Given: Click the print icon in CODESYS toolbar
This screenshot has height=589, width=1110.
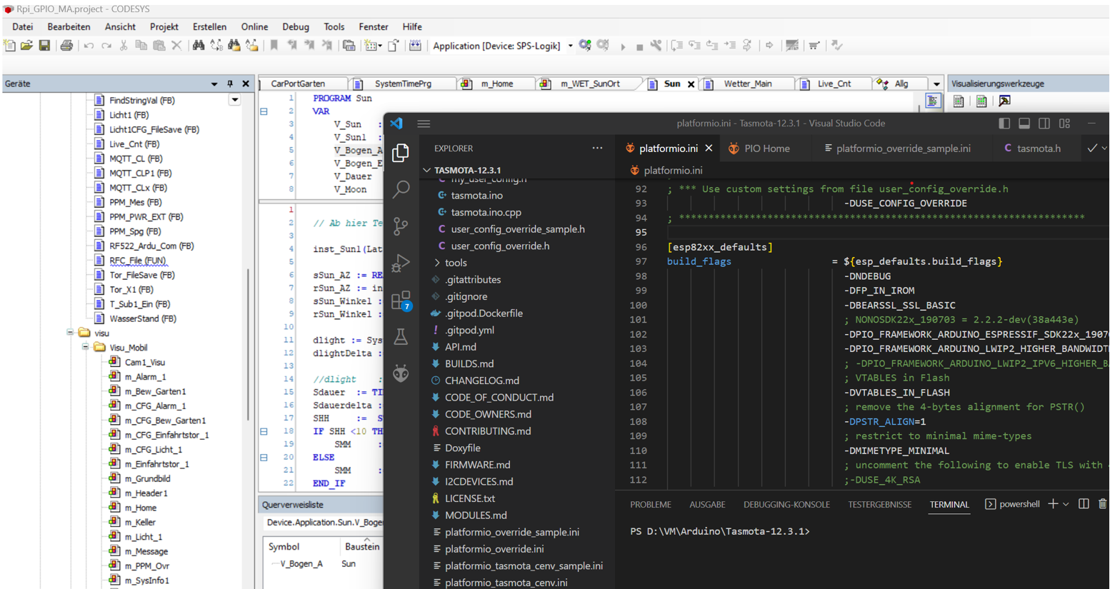Looking at the screenshot, I should pyautogui.click(x=66, y=46).
